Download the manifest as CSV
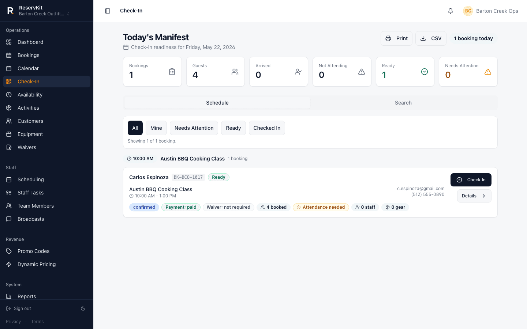Image resolution: width=527 pixels, height=329 pixels. click(431, 38)
